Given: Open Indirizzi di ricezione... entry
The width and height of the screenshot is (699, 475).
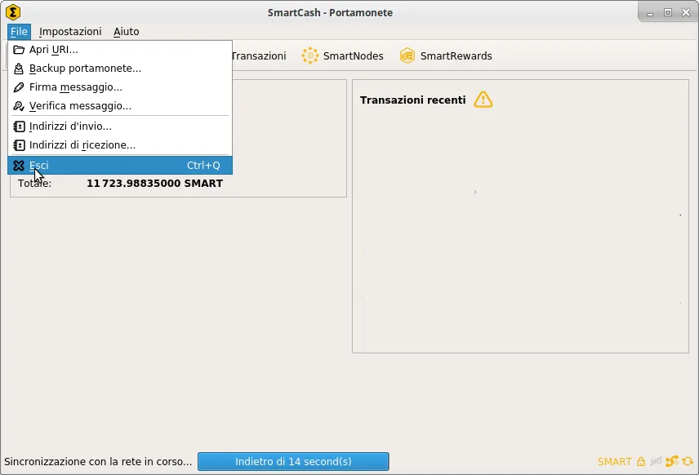Looking at the screenshot, I should click(x=120, y=145).
